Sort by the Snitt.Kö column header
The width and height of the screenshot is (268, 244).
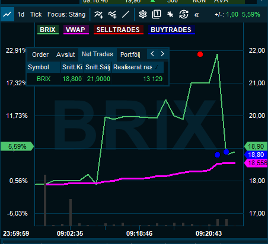point(72,68)
